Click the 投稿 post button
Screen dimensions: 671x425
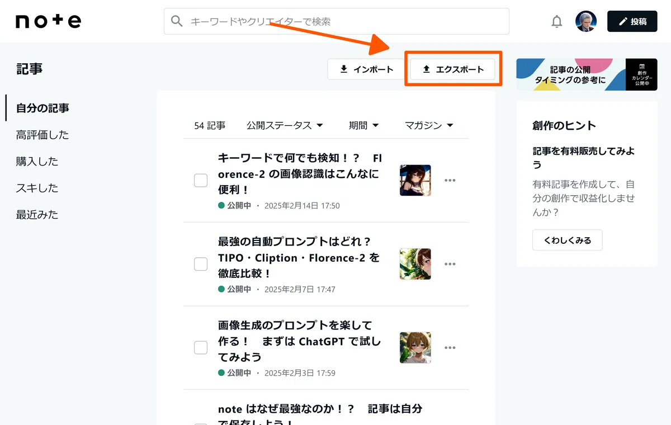click(x=632, y=21)
